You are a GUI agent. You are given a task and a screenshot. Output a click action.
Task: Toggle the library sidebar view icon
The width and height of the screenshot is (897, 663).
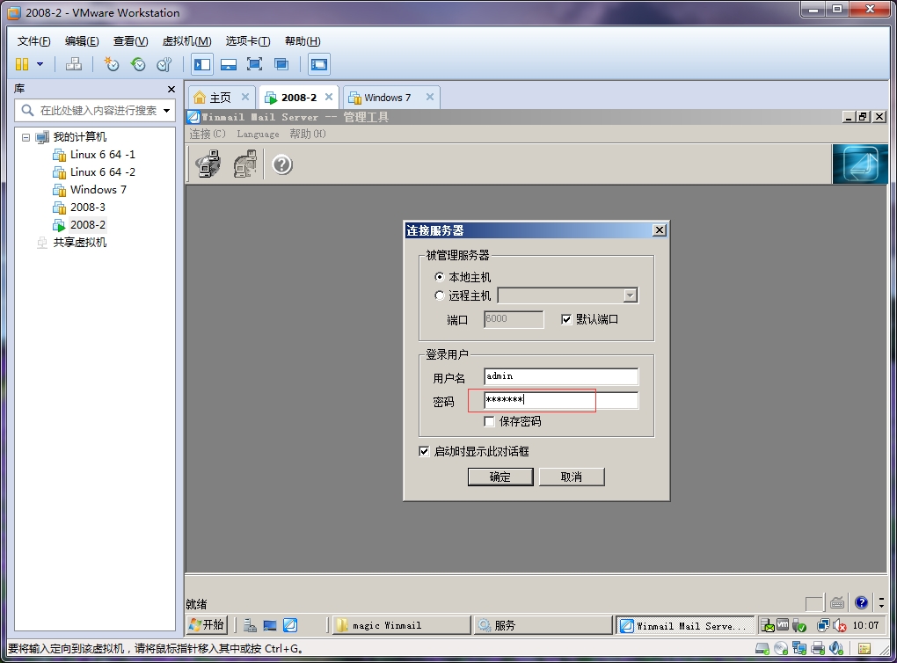pos(202,64)
